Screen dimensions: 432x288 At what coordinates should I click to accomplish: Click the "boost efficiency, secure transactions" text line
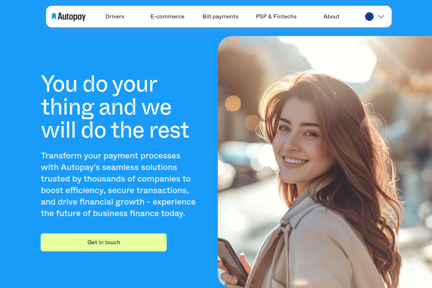[115, 190]
